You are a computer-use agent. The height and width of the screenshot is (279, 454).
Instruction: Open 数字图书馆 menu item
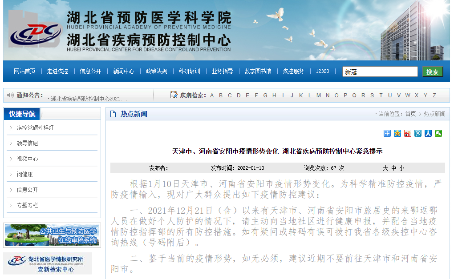(258, 71)
